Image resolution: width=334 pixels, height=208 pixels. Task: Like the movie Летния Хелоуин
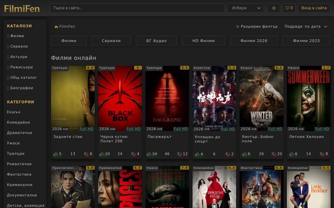point(292,154)
